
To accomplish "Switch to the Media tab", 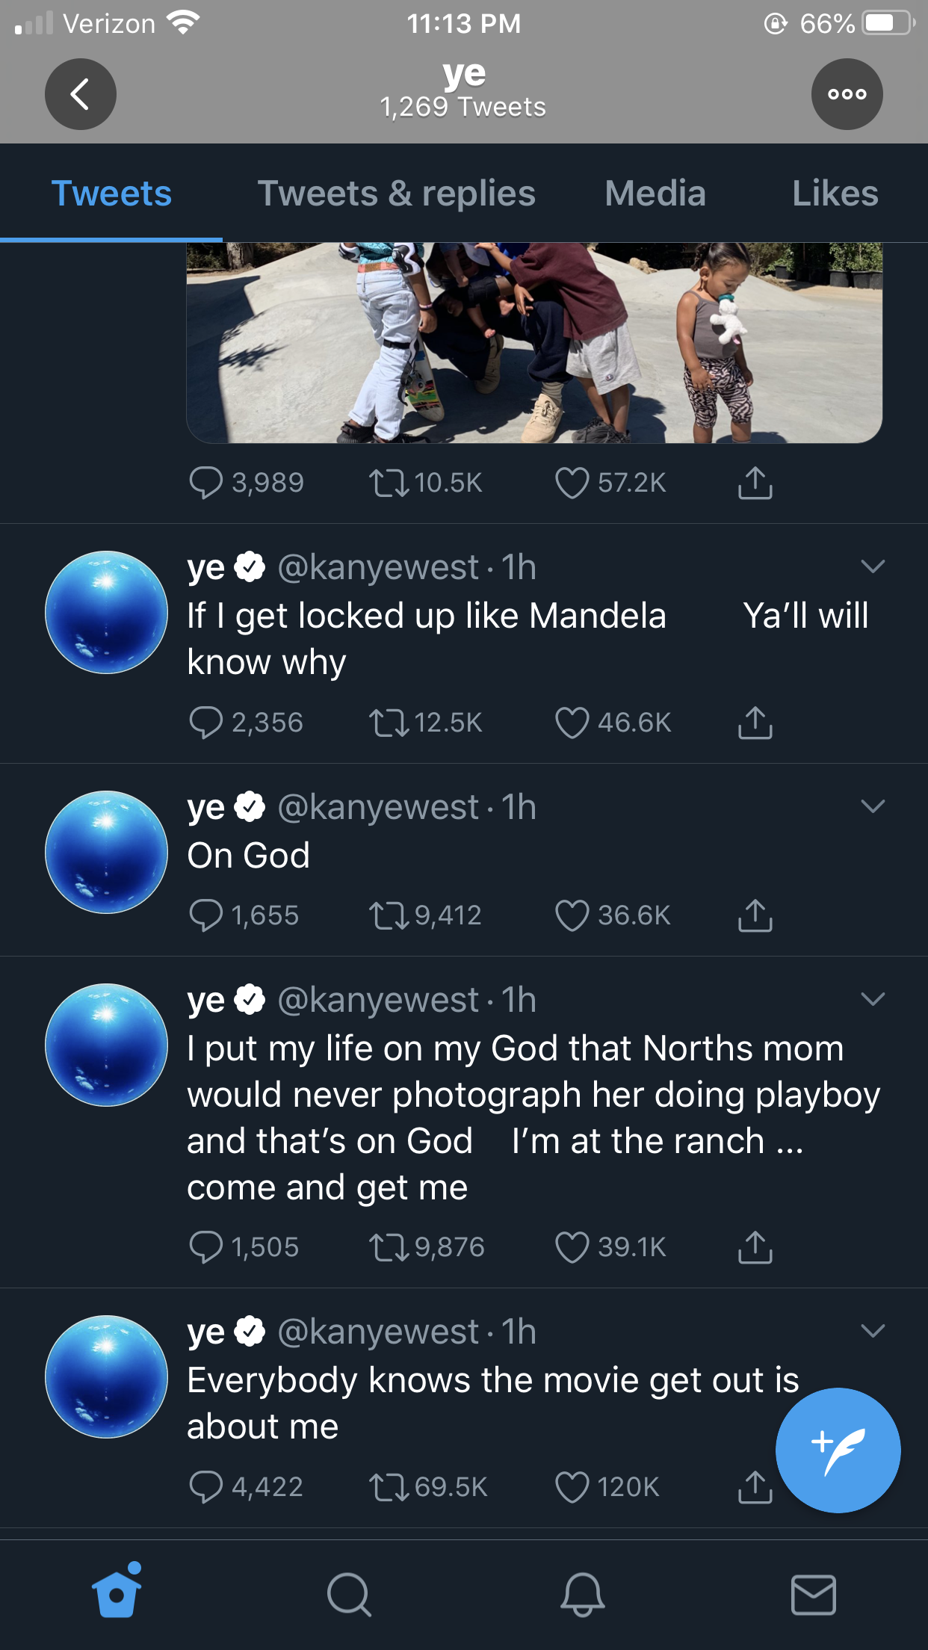I will pos(655,194).
